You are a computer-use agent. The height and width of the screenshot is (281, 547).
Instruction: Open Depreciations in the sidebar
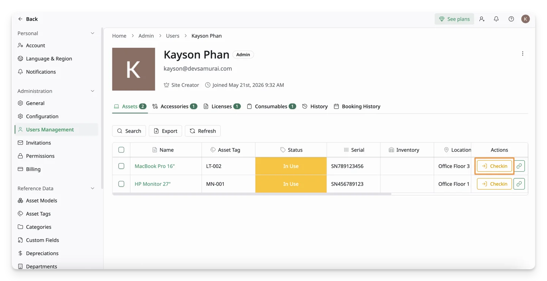pos(56,253)
